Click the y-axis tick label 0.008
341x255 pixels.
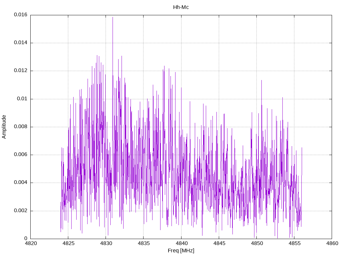[21, 127]
